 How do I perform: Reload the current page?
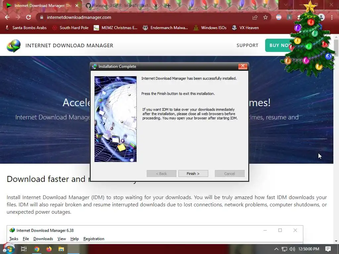(28, 17)
